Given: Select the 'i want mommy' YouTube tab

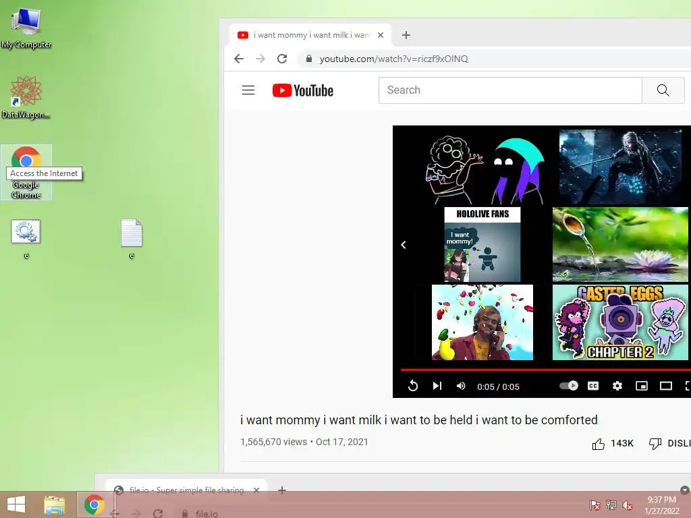Looking at the screenshot, I should pyautogui.click(x=310, y=35).
